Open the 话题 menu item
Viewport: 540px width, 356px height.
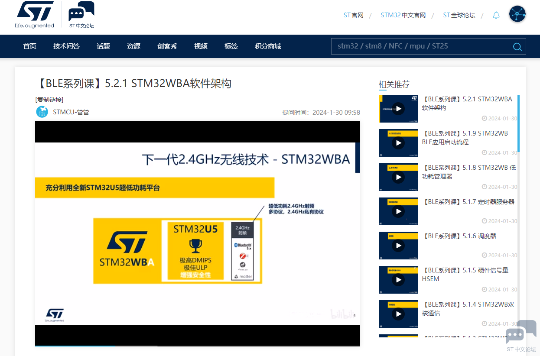pyautogui.click(x=103, y=46)
